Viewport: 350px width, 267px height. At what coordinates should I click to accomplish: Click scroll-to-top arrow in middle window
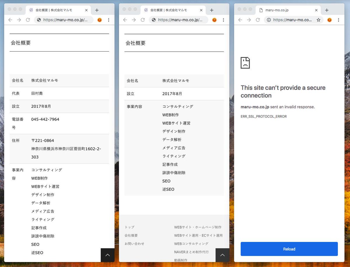(223, 255)
